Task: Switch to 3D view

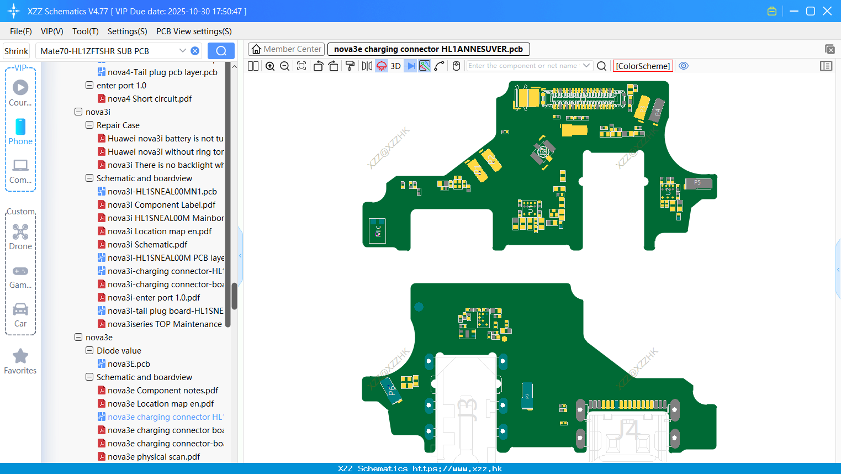Action: 395,66
